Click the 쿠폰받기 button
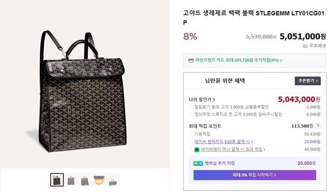Viewport: 336px width, 192px height. (x=307, y=81)
